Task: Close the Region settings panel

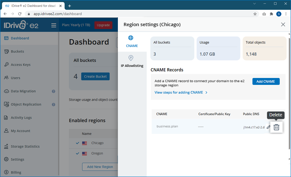Action: [x=283, y=25]
